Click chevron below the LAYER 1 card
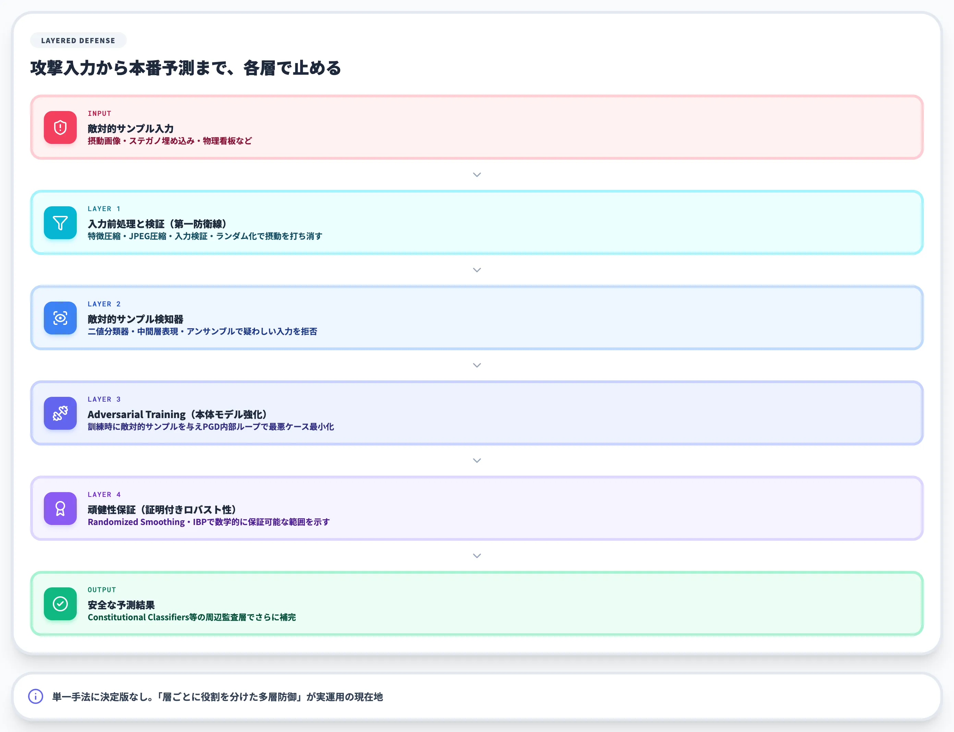The width and height of the screenshot is (954, 732). click(477, 270)
